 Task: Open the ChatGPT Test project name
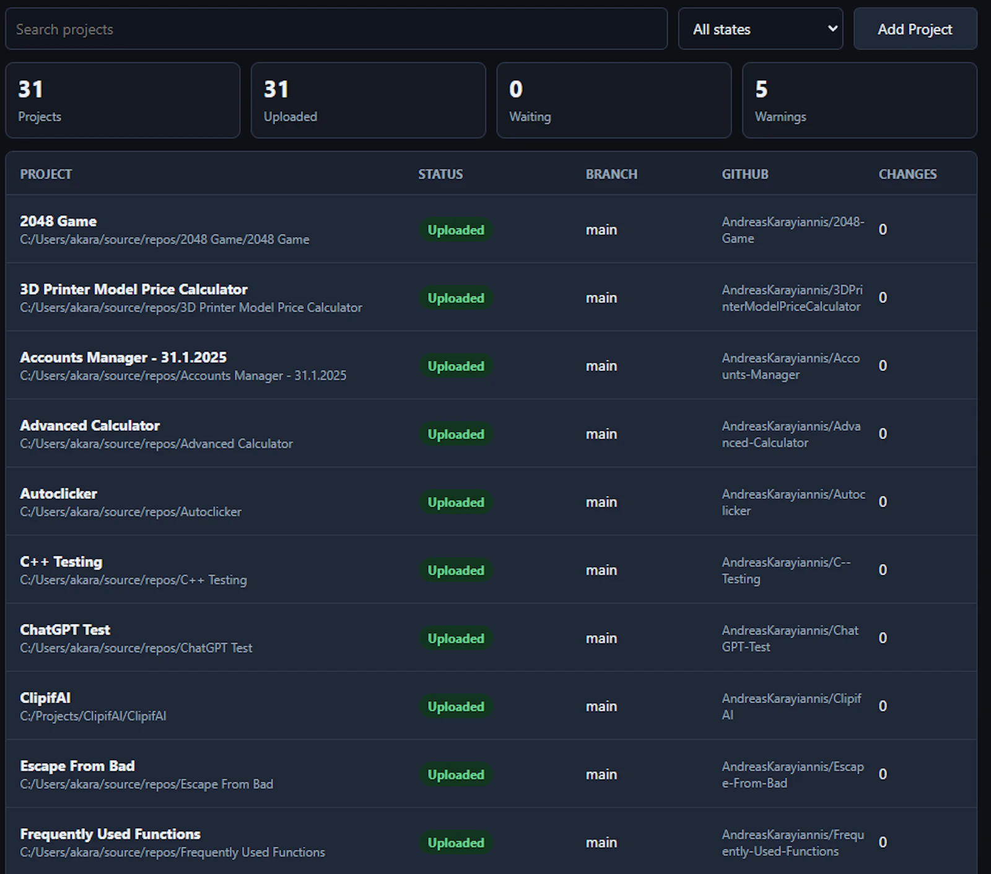(65, 630)
